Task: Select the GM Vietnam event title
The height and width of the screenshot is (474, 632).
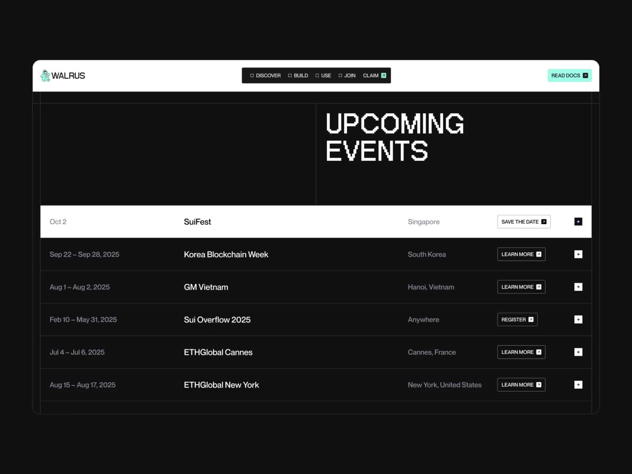Action: point(206,287)
